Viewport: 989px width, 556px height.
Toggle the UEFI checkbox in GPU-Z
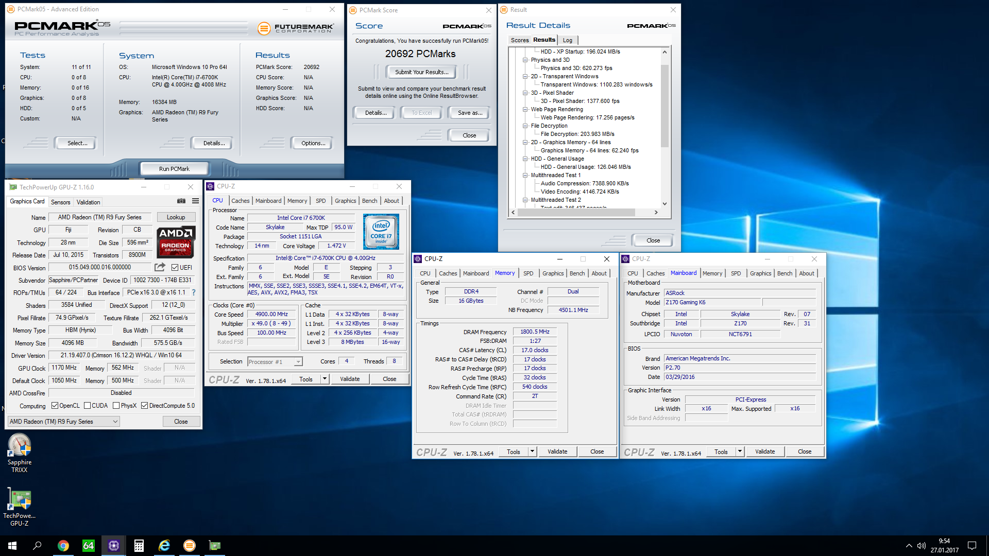[175, 268]
